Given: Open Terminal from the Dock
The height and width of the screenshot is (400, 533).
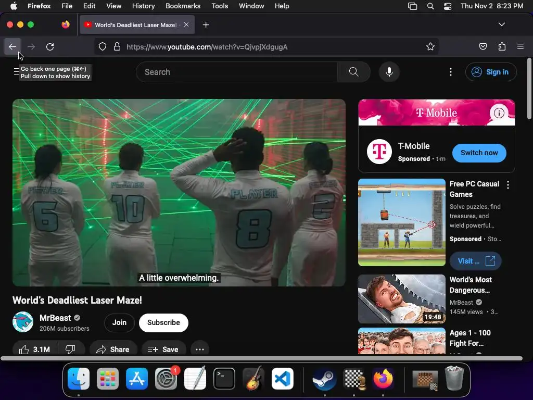Looking at the screenshot, I should pyautogui.click(x=224, y=379).
